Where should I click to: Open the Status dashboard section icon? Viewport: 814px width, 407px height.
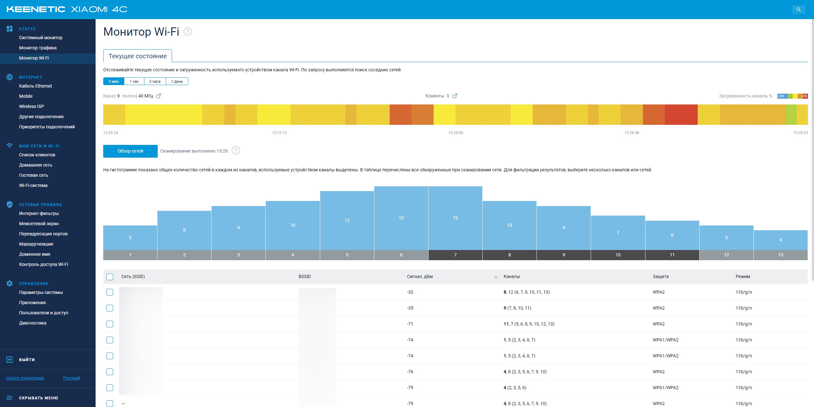(10, 29)
